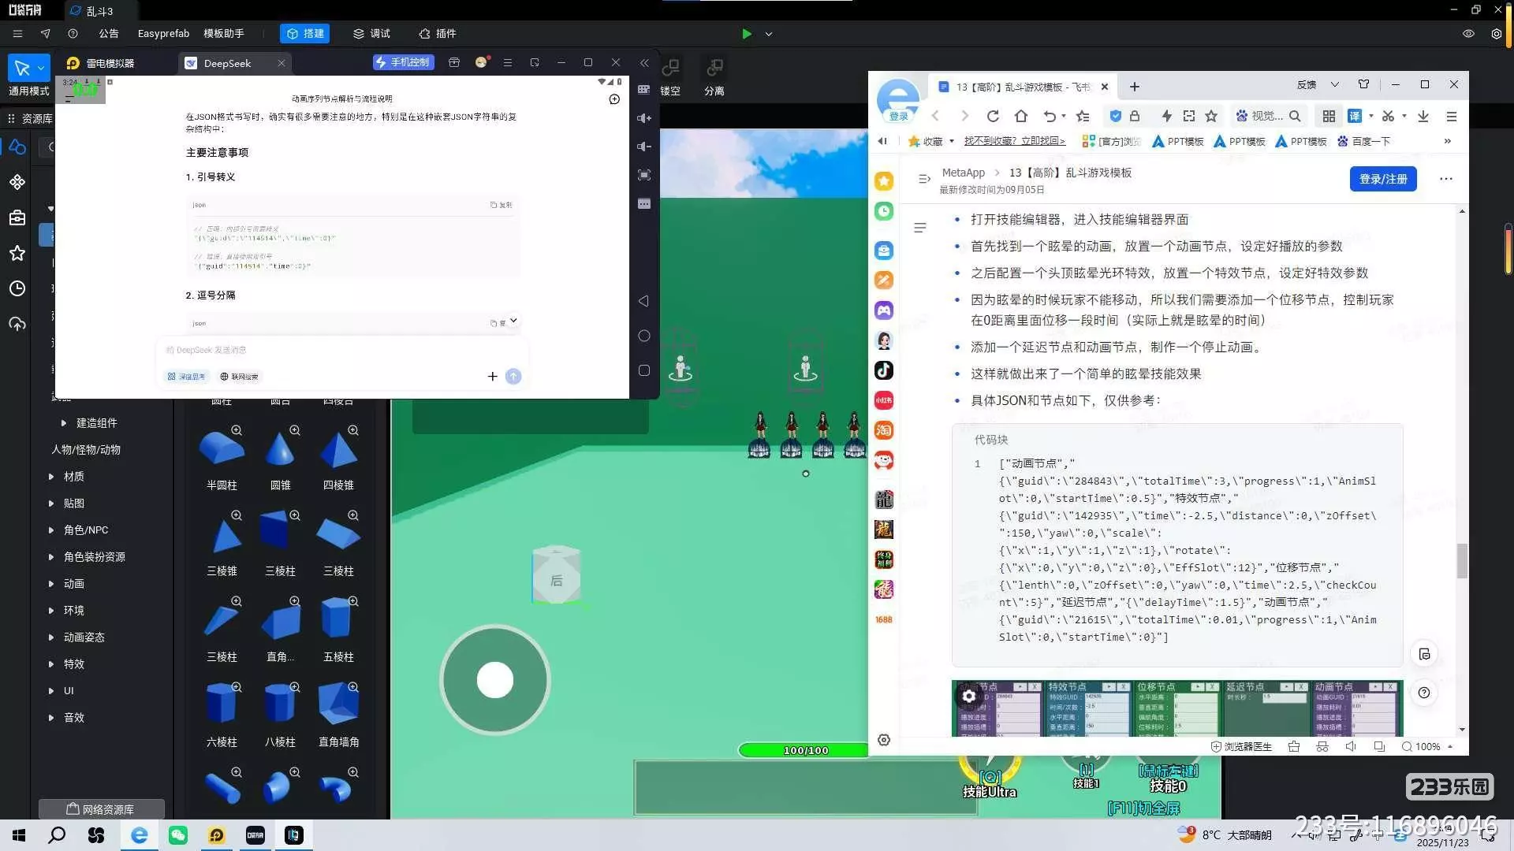Image resolution: width=1514 pixels, height=851 pixels.
Task: Expand the 角色/NPC tree category
Action: pyautogui.click(x=51, y=530)
